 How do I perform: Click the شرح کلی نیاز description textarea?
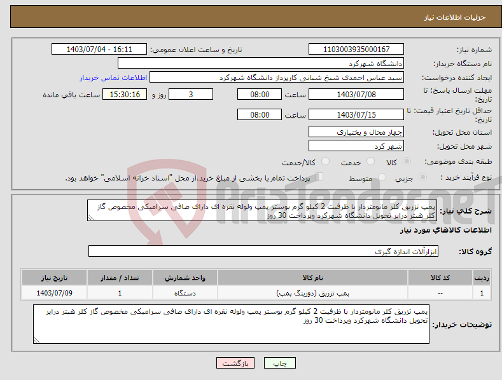pyautogui.click(x=262, y=210)
